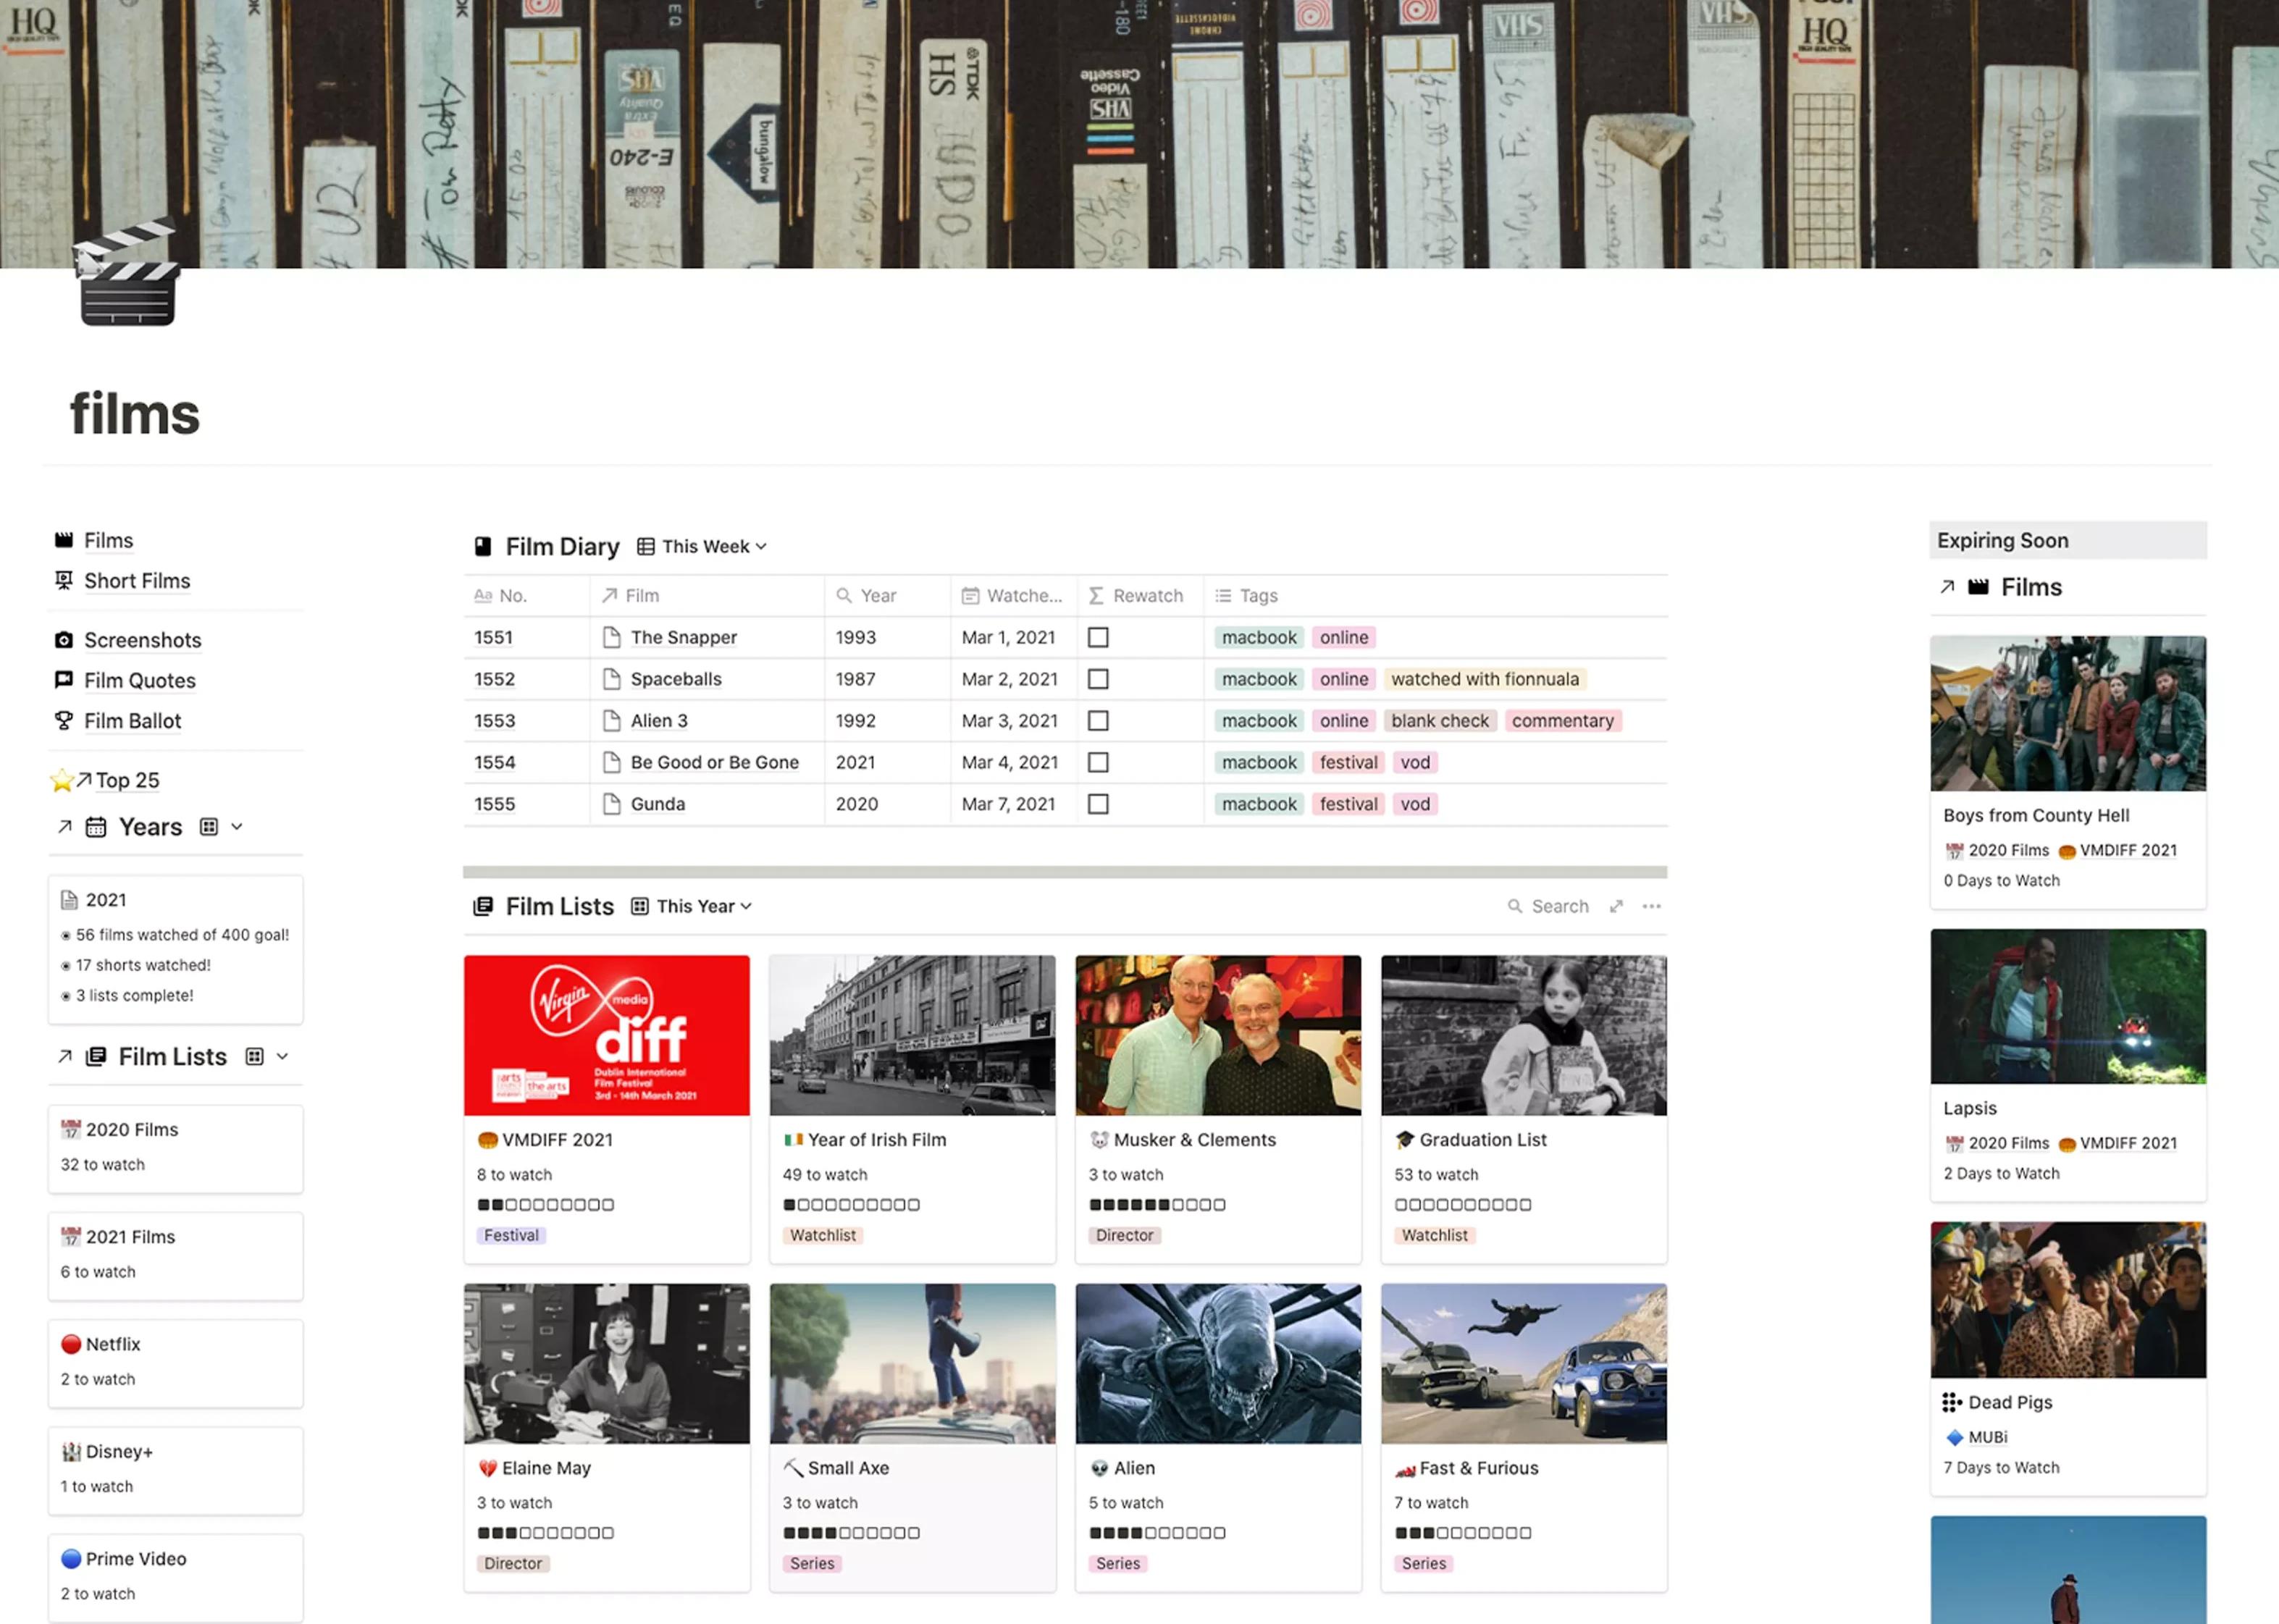Click the calendar icon on the Watched column
Screen dimensions: 2279x1624
(970, 595)
